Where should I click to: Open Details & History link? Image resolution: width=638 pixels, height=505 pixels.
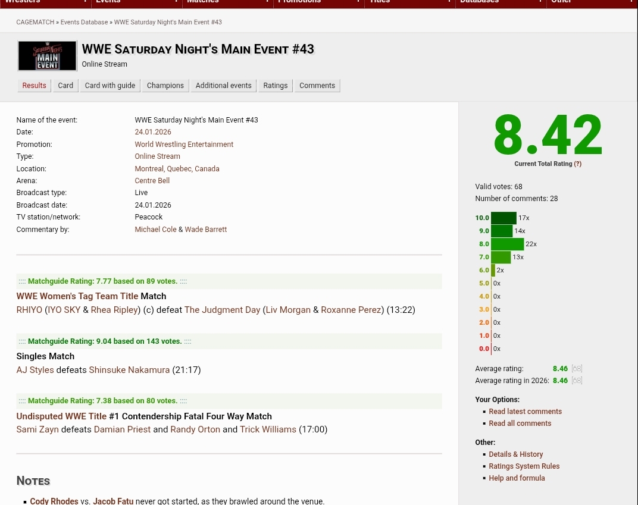coord(516,454)
